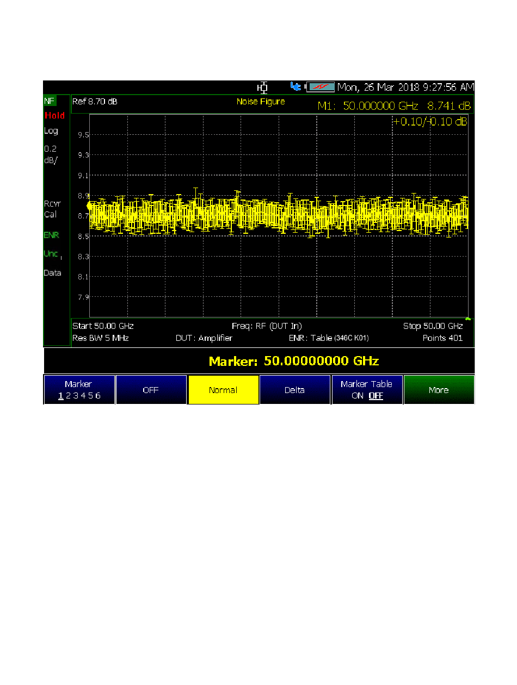Click the green Unc uncertainty label
The image size is (517, 685).
[51, 254]
